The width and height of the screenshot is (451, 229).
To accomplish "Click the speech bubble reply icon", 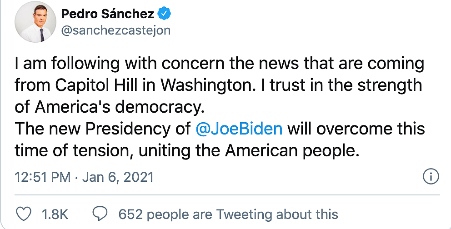I will pos(100,214).
